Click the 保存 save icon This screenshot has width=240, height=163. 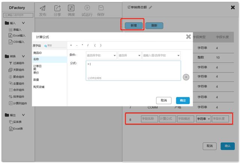pos(101,8)
